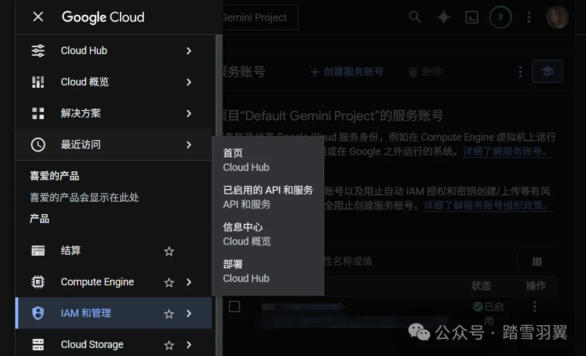
Task: Favorite 结算 with the star
Action: tap(169, 251)
